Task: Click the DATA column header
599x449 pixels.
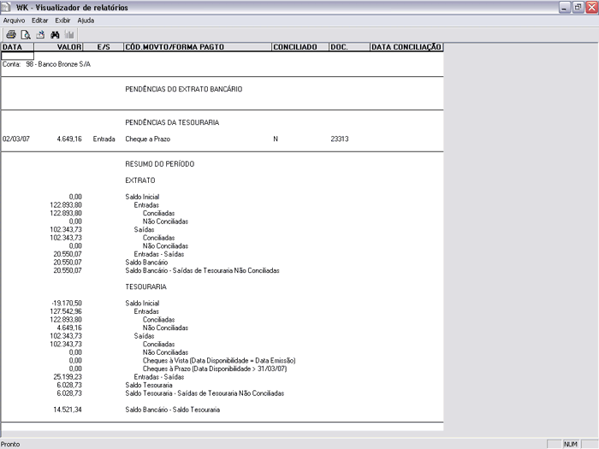Action: point(17,47)
